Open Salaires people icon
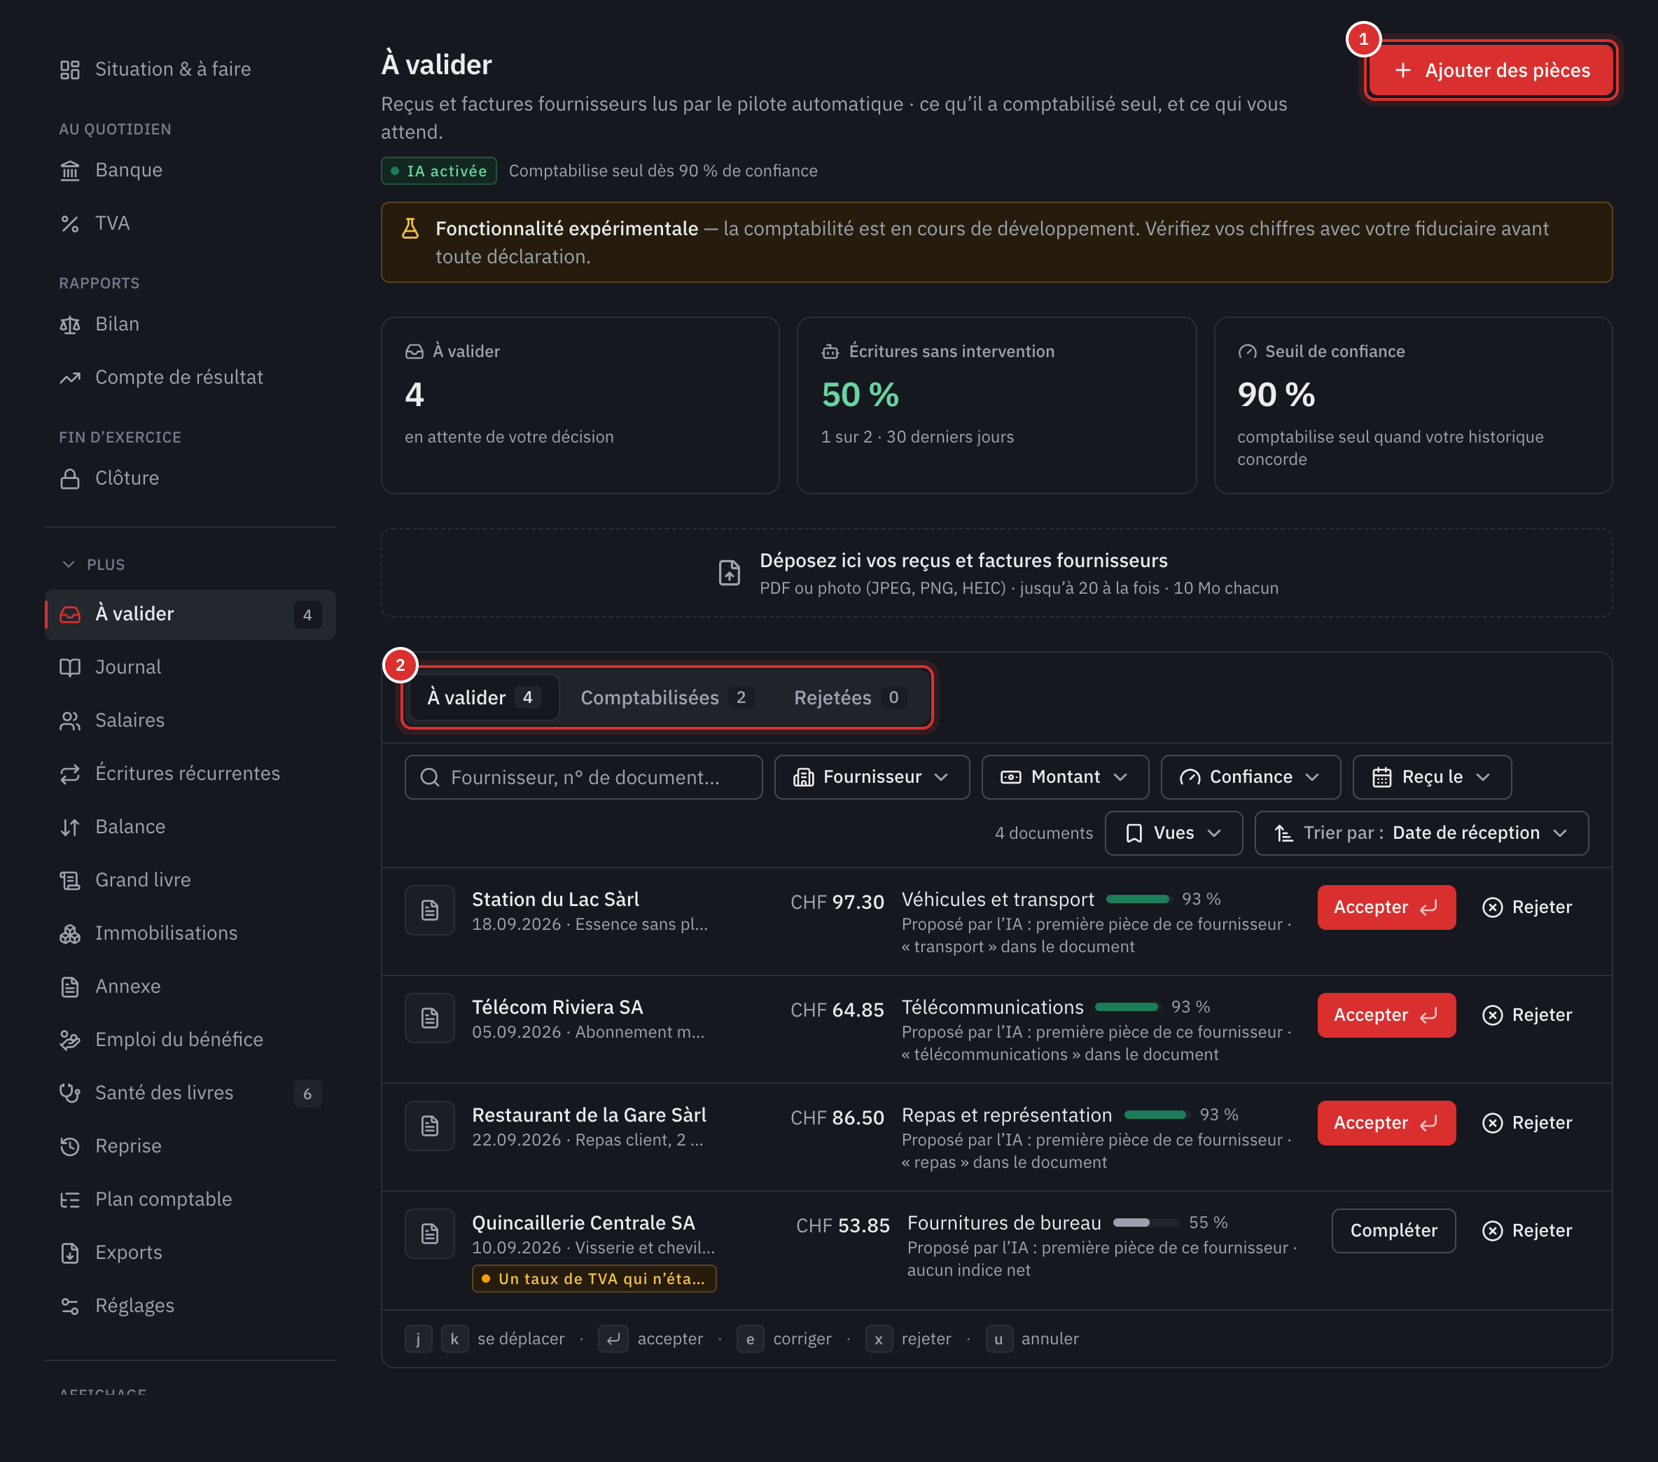Image resolution: width=1658 pixels, height=1462 pixels. pos(70,720)
